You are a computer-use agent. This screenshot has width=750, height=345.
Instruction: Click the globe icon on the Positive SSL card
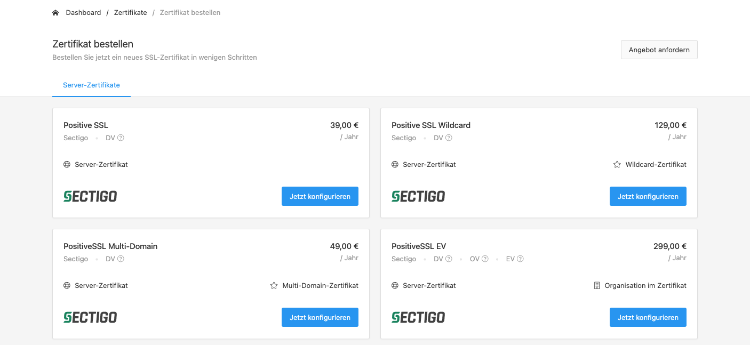[x=67, y=165]
